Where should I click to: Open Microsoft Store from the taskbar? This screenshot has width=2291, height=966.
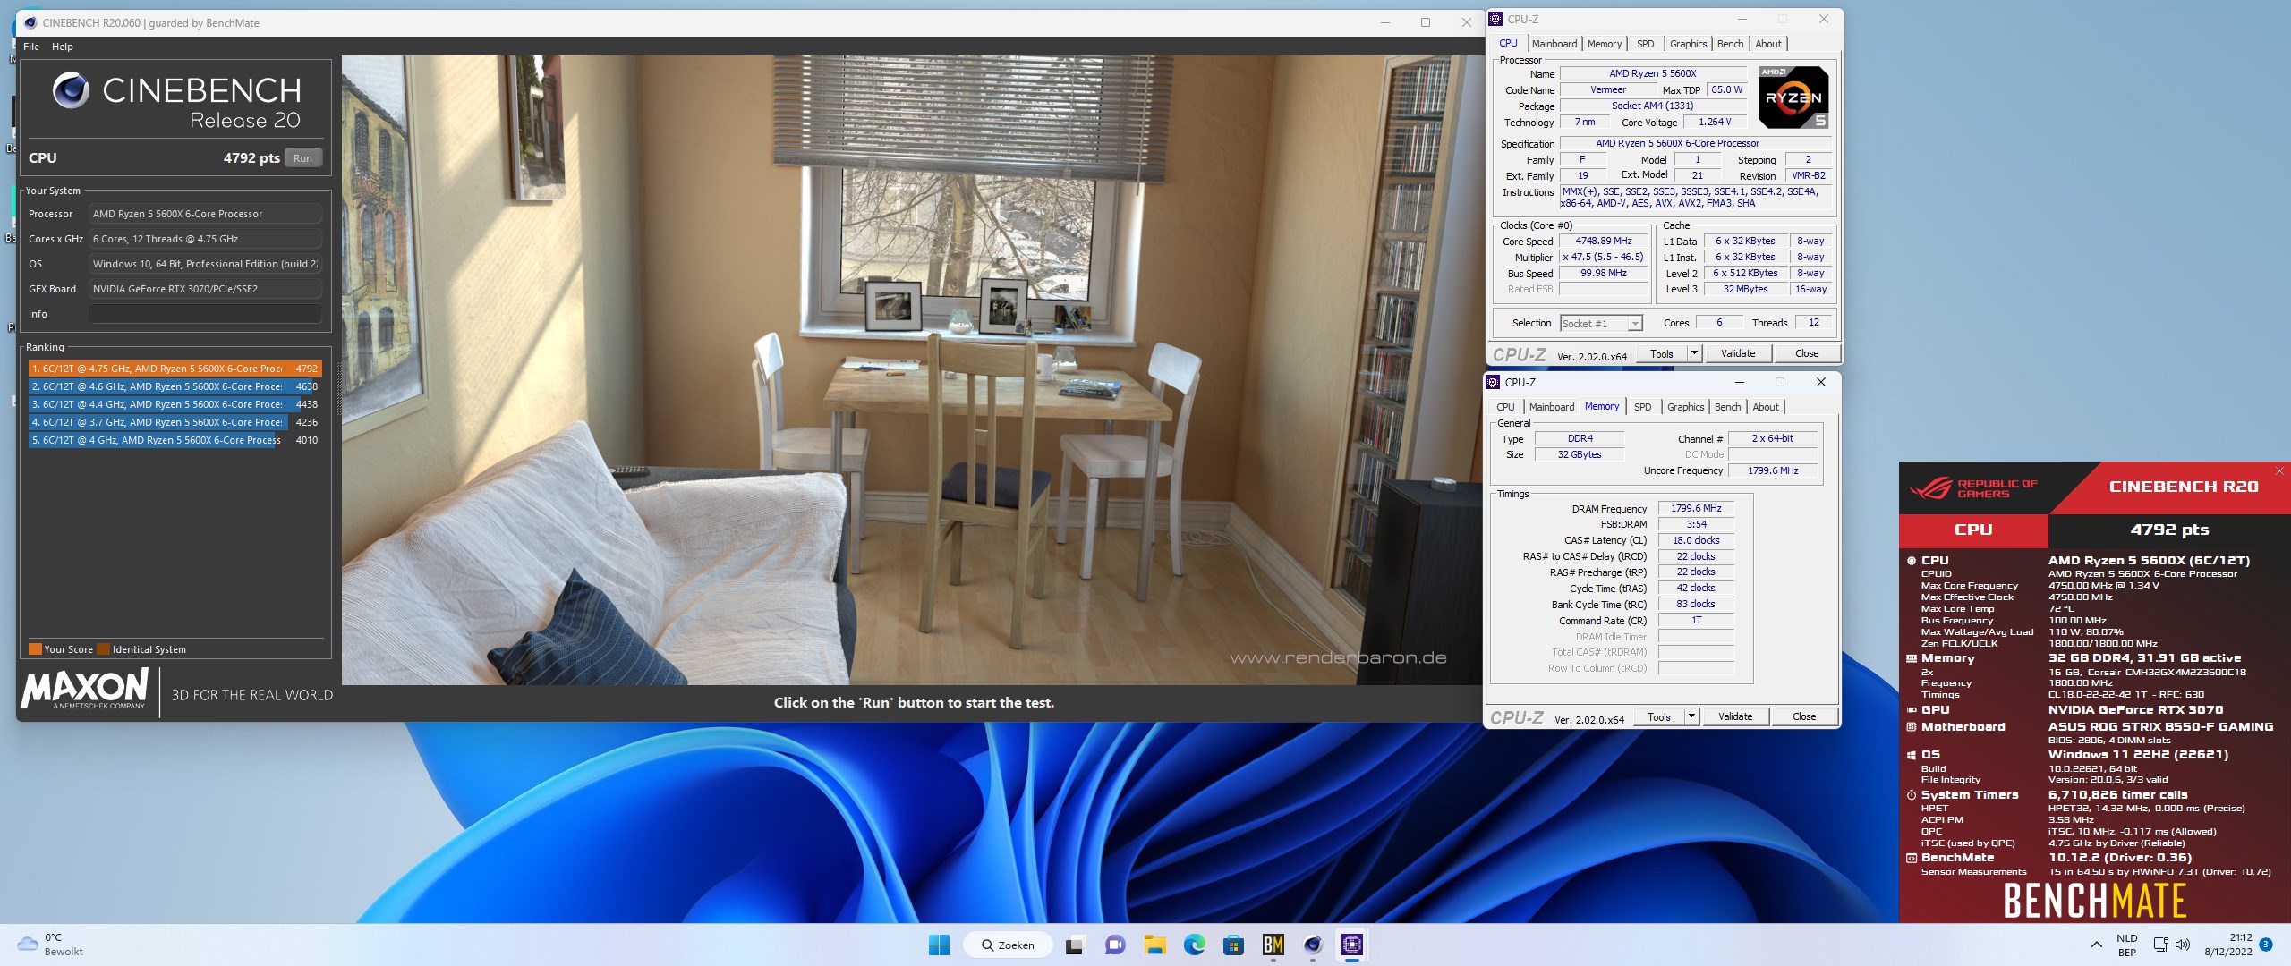click(x=1233, y=945)
